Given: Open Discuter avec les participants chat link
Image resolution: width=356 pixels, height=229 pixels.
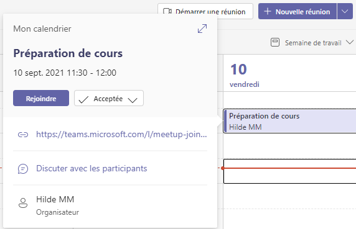Looking at the screenshot, I should tap(91, 169).
